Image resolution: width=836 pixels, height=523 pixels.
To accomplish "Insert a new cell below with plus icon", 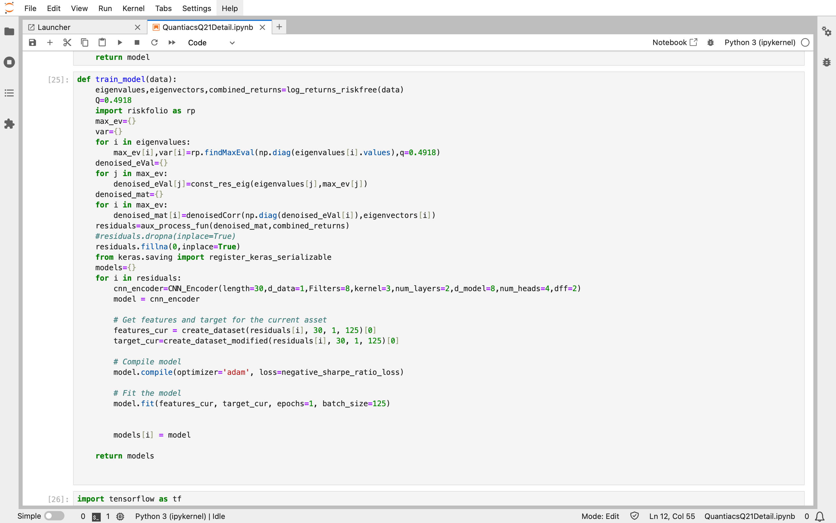I will pyautogui.click(x=50, y=42).
